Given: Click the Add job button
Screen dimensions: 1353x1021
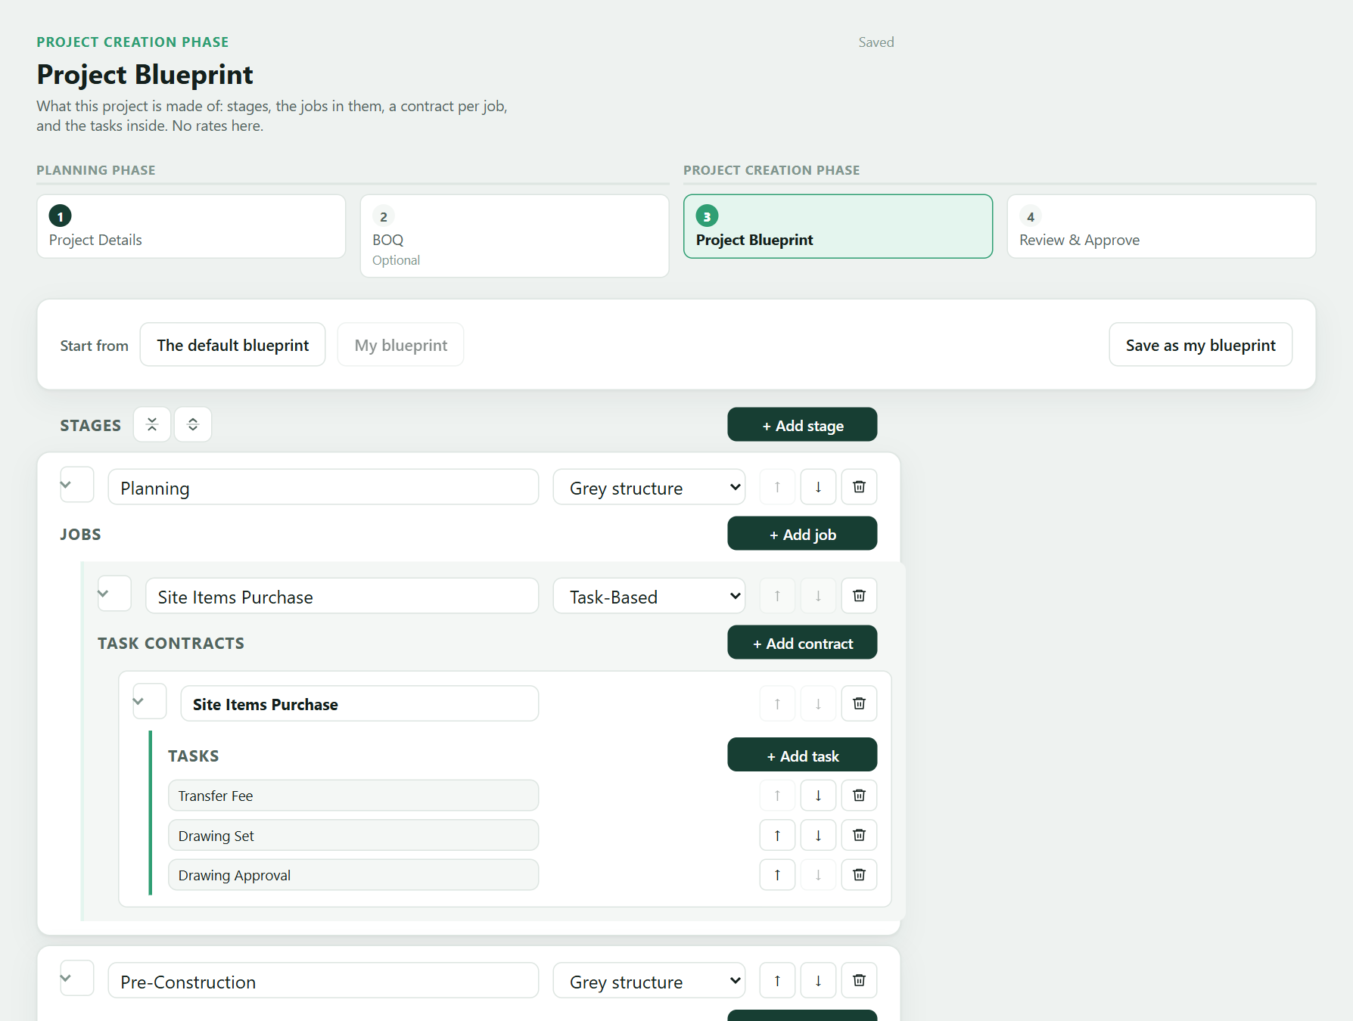Looking at the screenshot, I should [803, 534].
